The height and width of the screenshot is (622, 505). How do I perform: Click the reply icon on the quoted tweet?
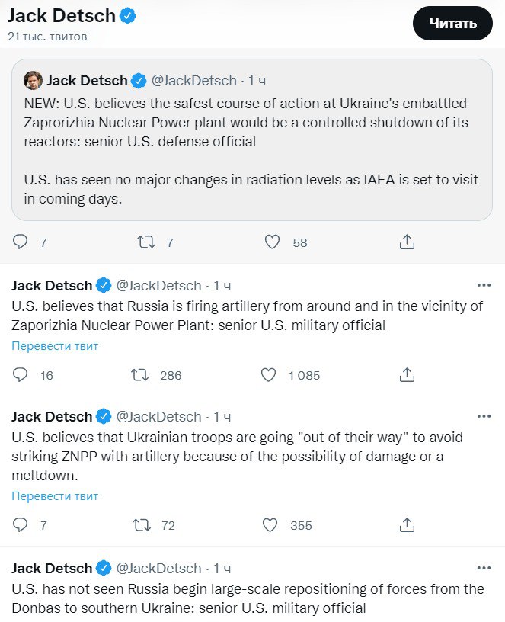pos(21,242)
